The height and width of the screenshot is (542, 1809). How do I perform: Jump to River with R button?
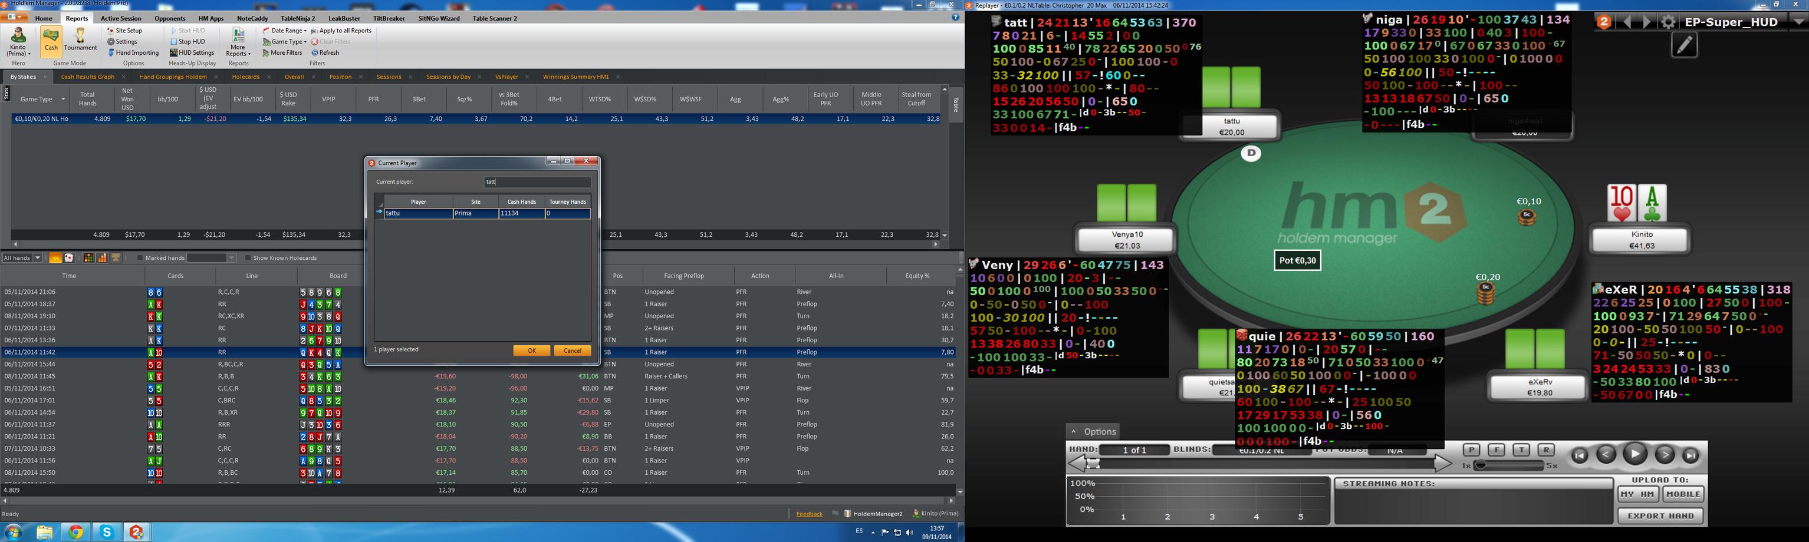click(1545, 450)
